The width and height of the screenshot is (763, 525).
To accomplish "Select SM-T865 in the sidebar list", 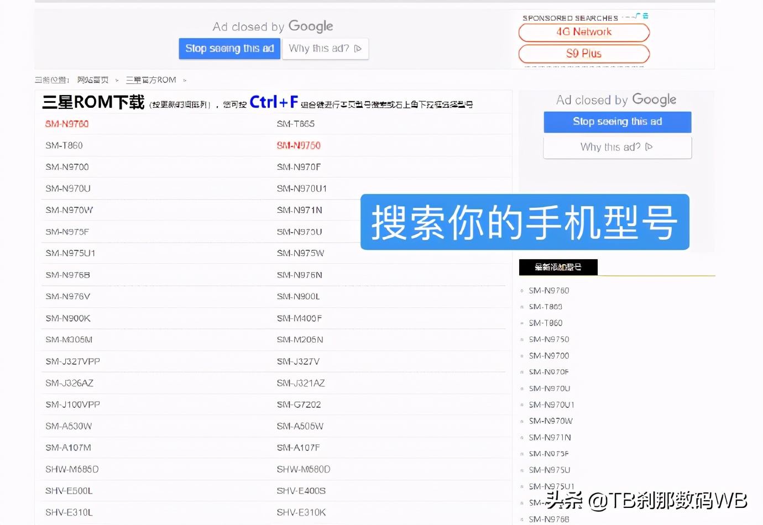I will tap(546, 307).
